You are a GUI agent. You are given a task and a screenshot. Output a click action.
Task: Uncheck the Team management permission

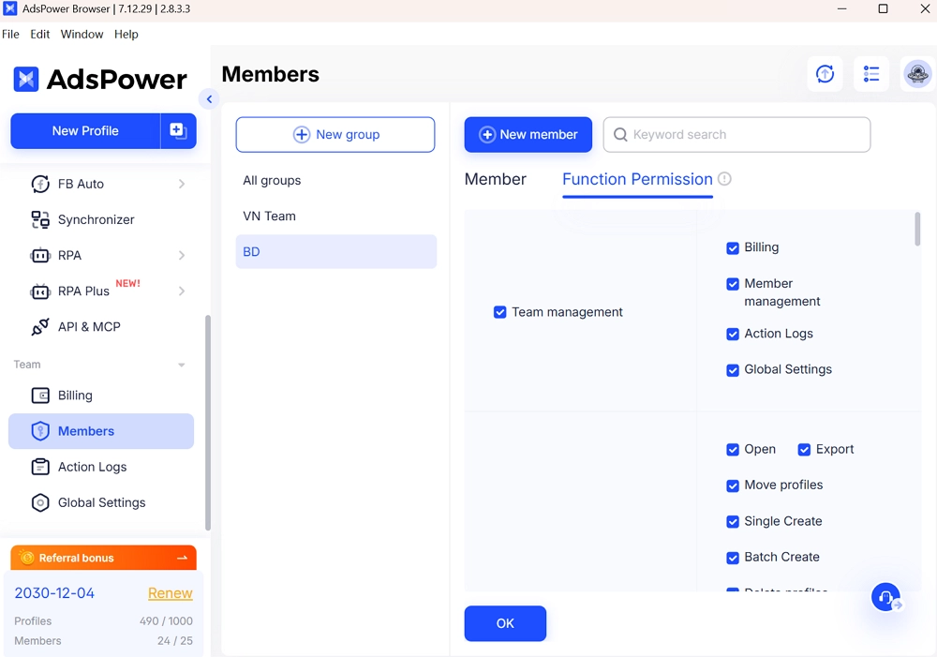(x=500, y=312)
